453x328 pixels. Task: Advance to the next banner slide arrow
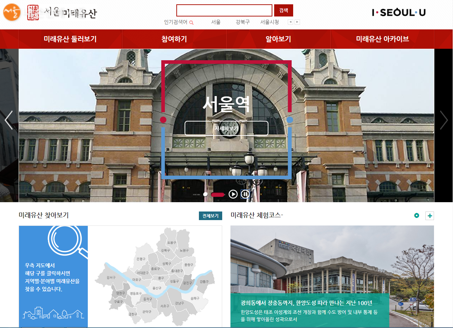444,120
